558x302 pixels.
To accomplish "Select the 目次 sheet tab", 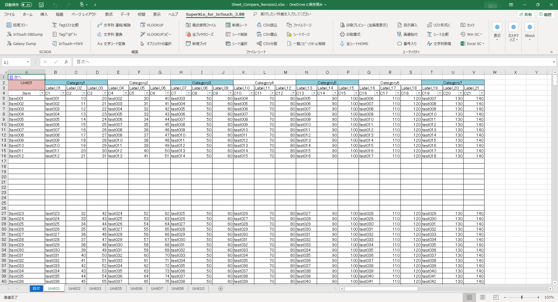I will (x=36, y=288).
